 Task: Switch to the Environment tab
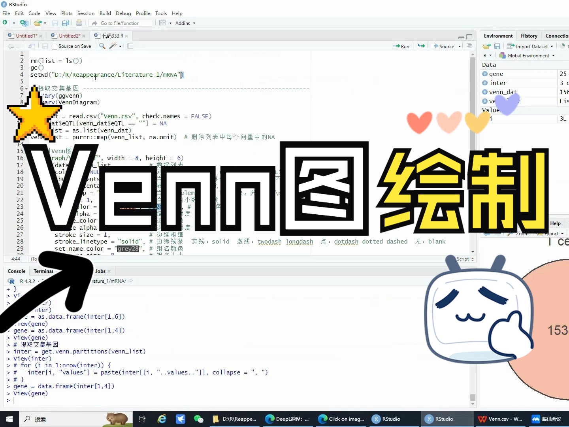coord(498,36)
